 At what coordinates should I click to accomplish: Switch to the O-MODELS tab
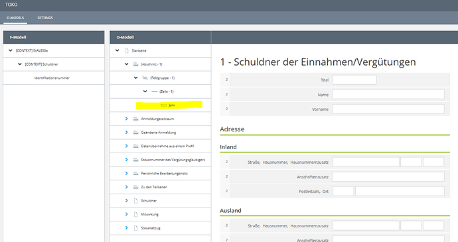point(15,18)
